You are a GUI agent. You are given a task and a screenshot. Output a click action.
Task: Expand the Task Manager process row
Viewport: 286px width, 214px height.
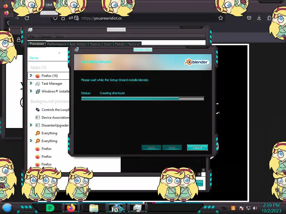31,83
